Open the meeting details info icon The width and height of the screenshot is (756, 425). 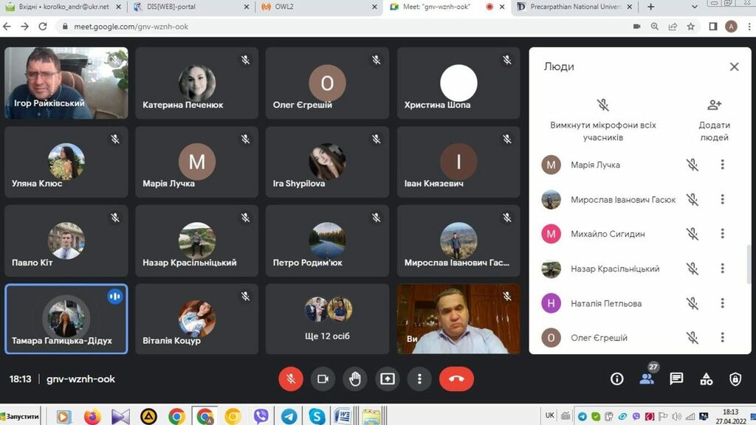[x=617, y=379]
